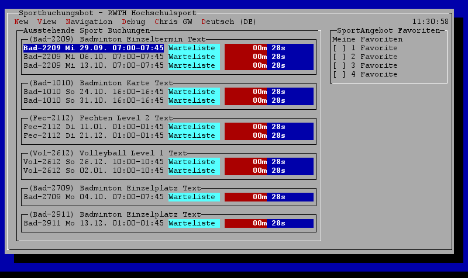This screenshot has height=278, width=468.
Task: Select booking Vol-2612 So 02.01. 10:00-10:45
Action: pyautogui.click(x=94, y=171)
